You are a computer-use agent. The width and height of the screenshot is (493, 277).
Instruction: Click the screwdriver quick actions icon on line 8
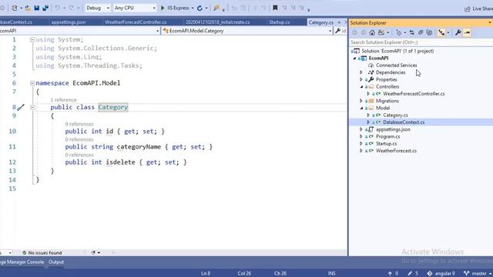pos(21,108)
